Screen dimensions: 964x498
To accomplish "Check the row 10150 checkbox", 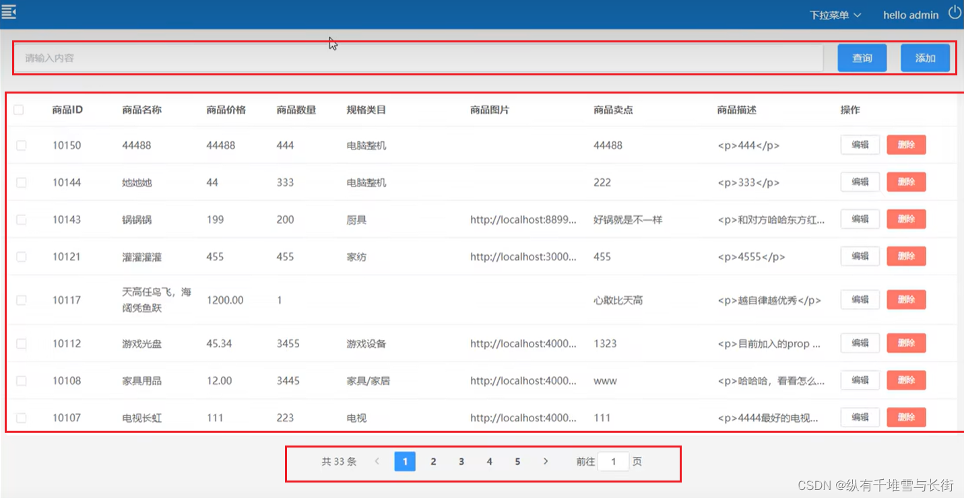I will (x=22, y=145).
